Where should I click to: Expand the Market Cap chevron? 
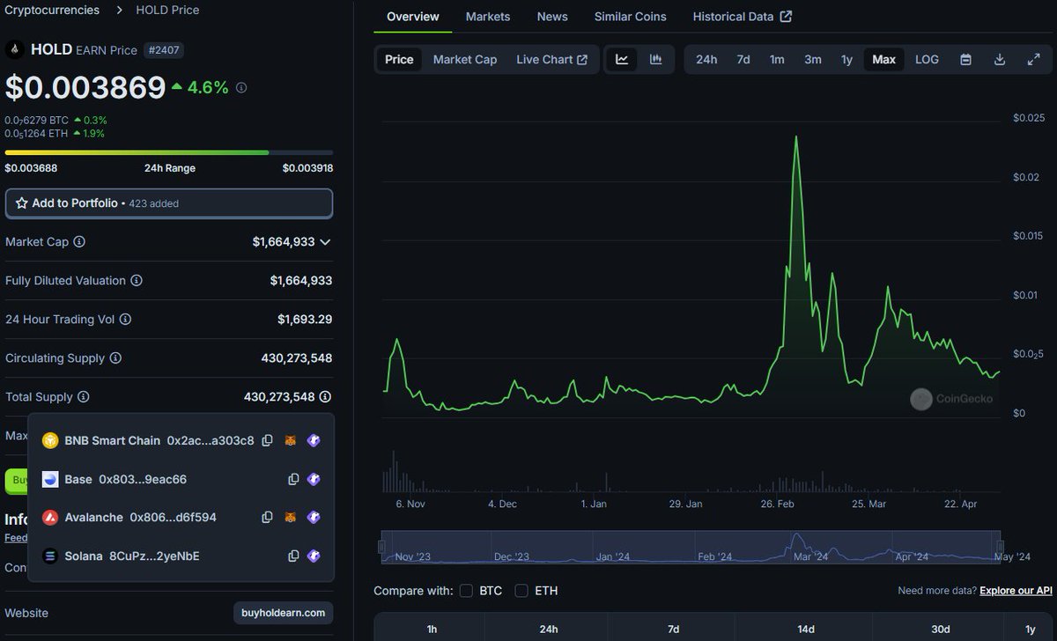click(325, 242)
